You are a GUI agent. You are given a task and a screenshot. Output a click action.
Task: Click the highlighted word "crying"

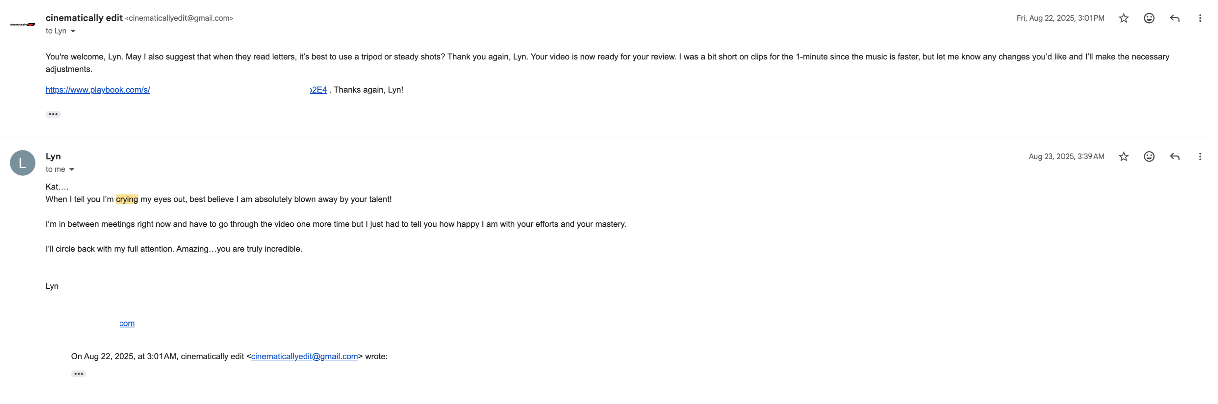(x=127, y=199)
